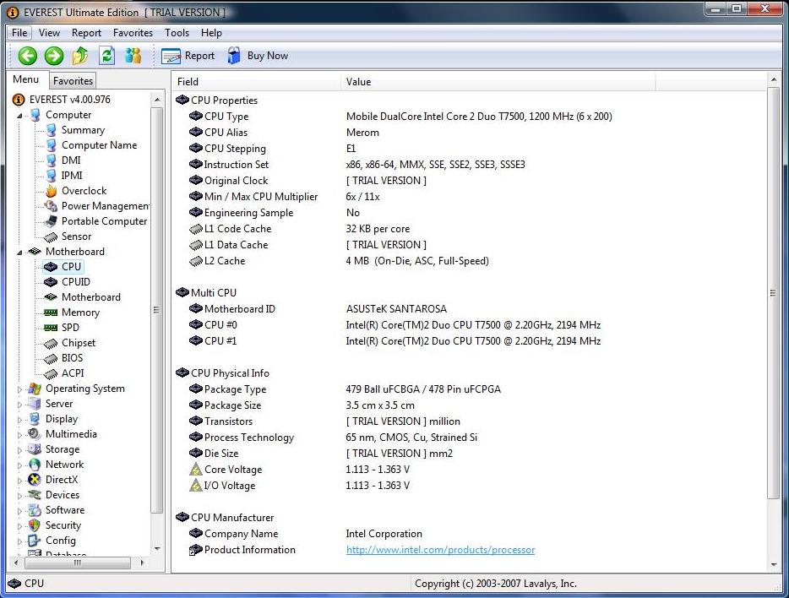Image resolution: width=789 pixels, height=598 pixels.
Task: Select the IPMI tree item
Action: pyautogui.click(x=72, y=176)
